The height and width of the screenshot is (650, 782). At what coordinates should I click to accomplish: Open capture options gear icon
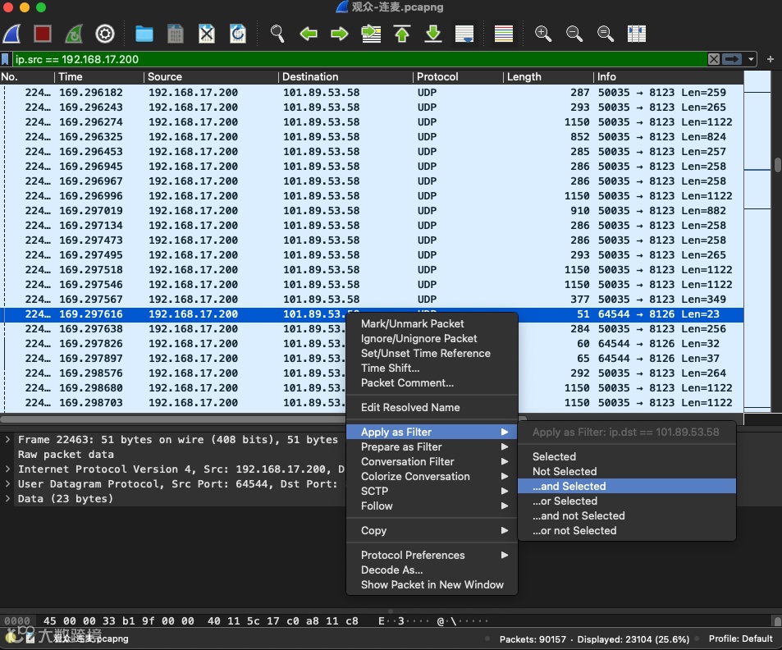(105, 34)
